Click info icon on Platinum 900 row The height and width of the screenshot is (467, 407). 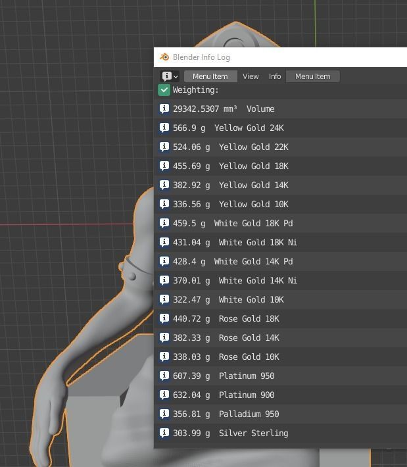click(164, 395)
